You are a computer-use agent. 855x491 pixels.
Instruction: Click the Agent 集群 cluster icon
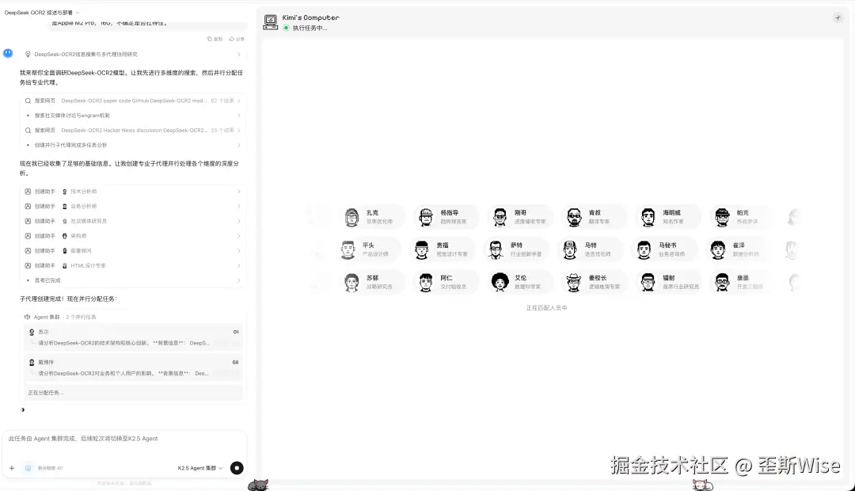27,317
